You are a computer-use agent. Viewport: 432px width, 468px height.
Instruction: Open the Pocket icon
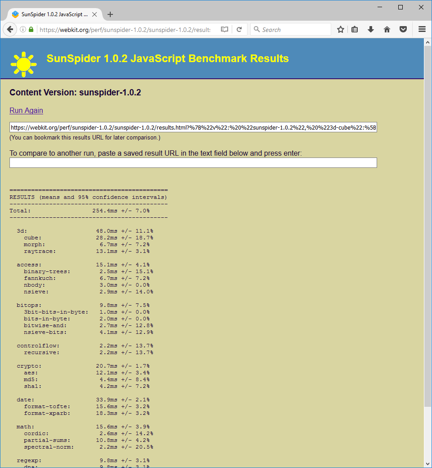point(403,30)
